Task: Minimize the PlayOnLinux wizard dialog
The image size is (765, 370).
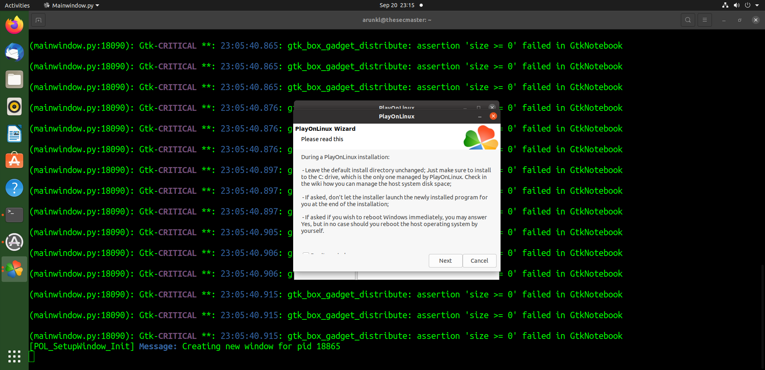Action: coord(480,116)
